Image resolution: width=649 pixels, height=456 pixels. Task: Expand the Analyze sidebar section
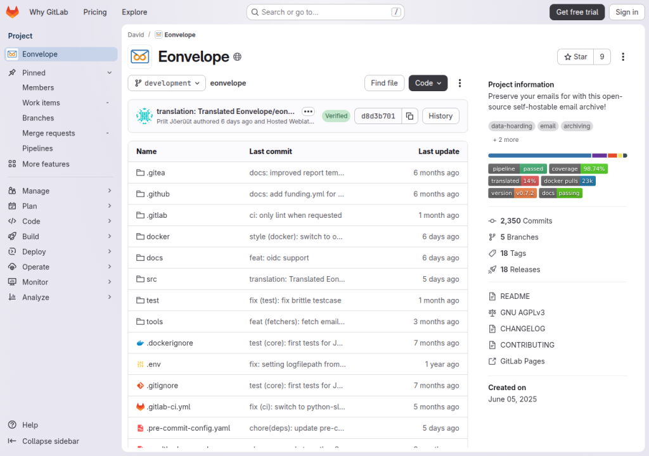[60, 297]
